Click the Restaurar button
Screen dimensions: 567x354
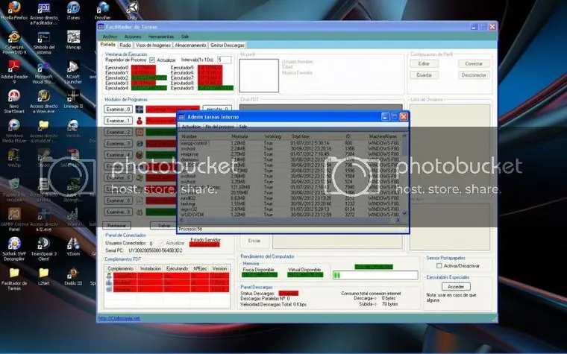(x=116, y=225)
